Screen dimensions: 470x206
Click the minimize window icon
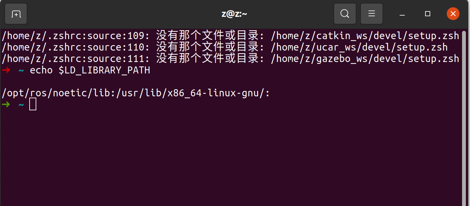tap(402, 15)
